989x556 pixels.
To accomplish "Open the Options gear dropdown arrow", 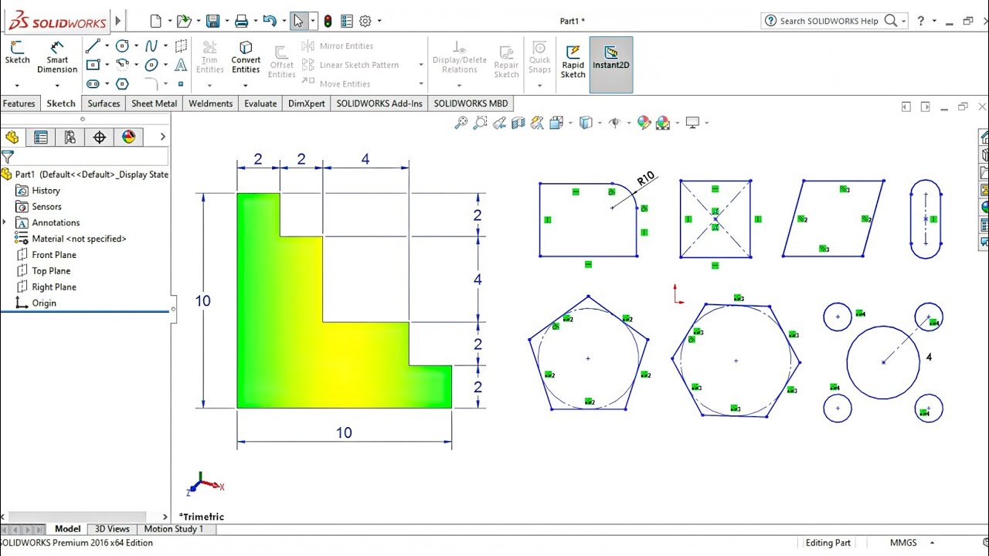I will [379, 21].
